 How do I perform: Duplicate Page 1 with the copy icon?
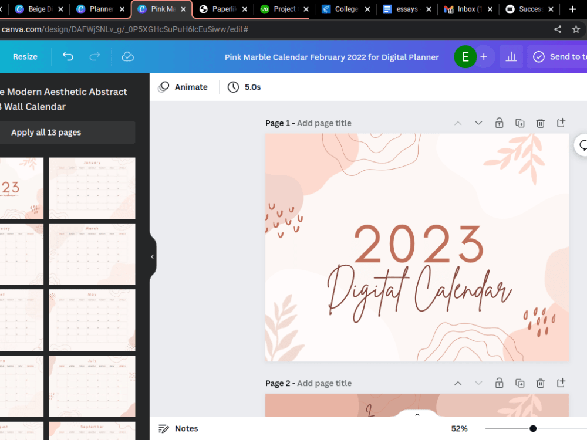(519, 123)
